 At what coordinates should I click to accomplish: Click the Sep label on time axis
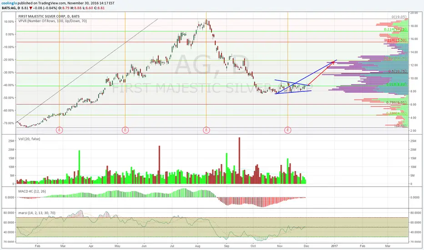227,246
